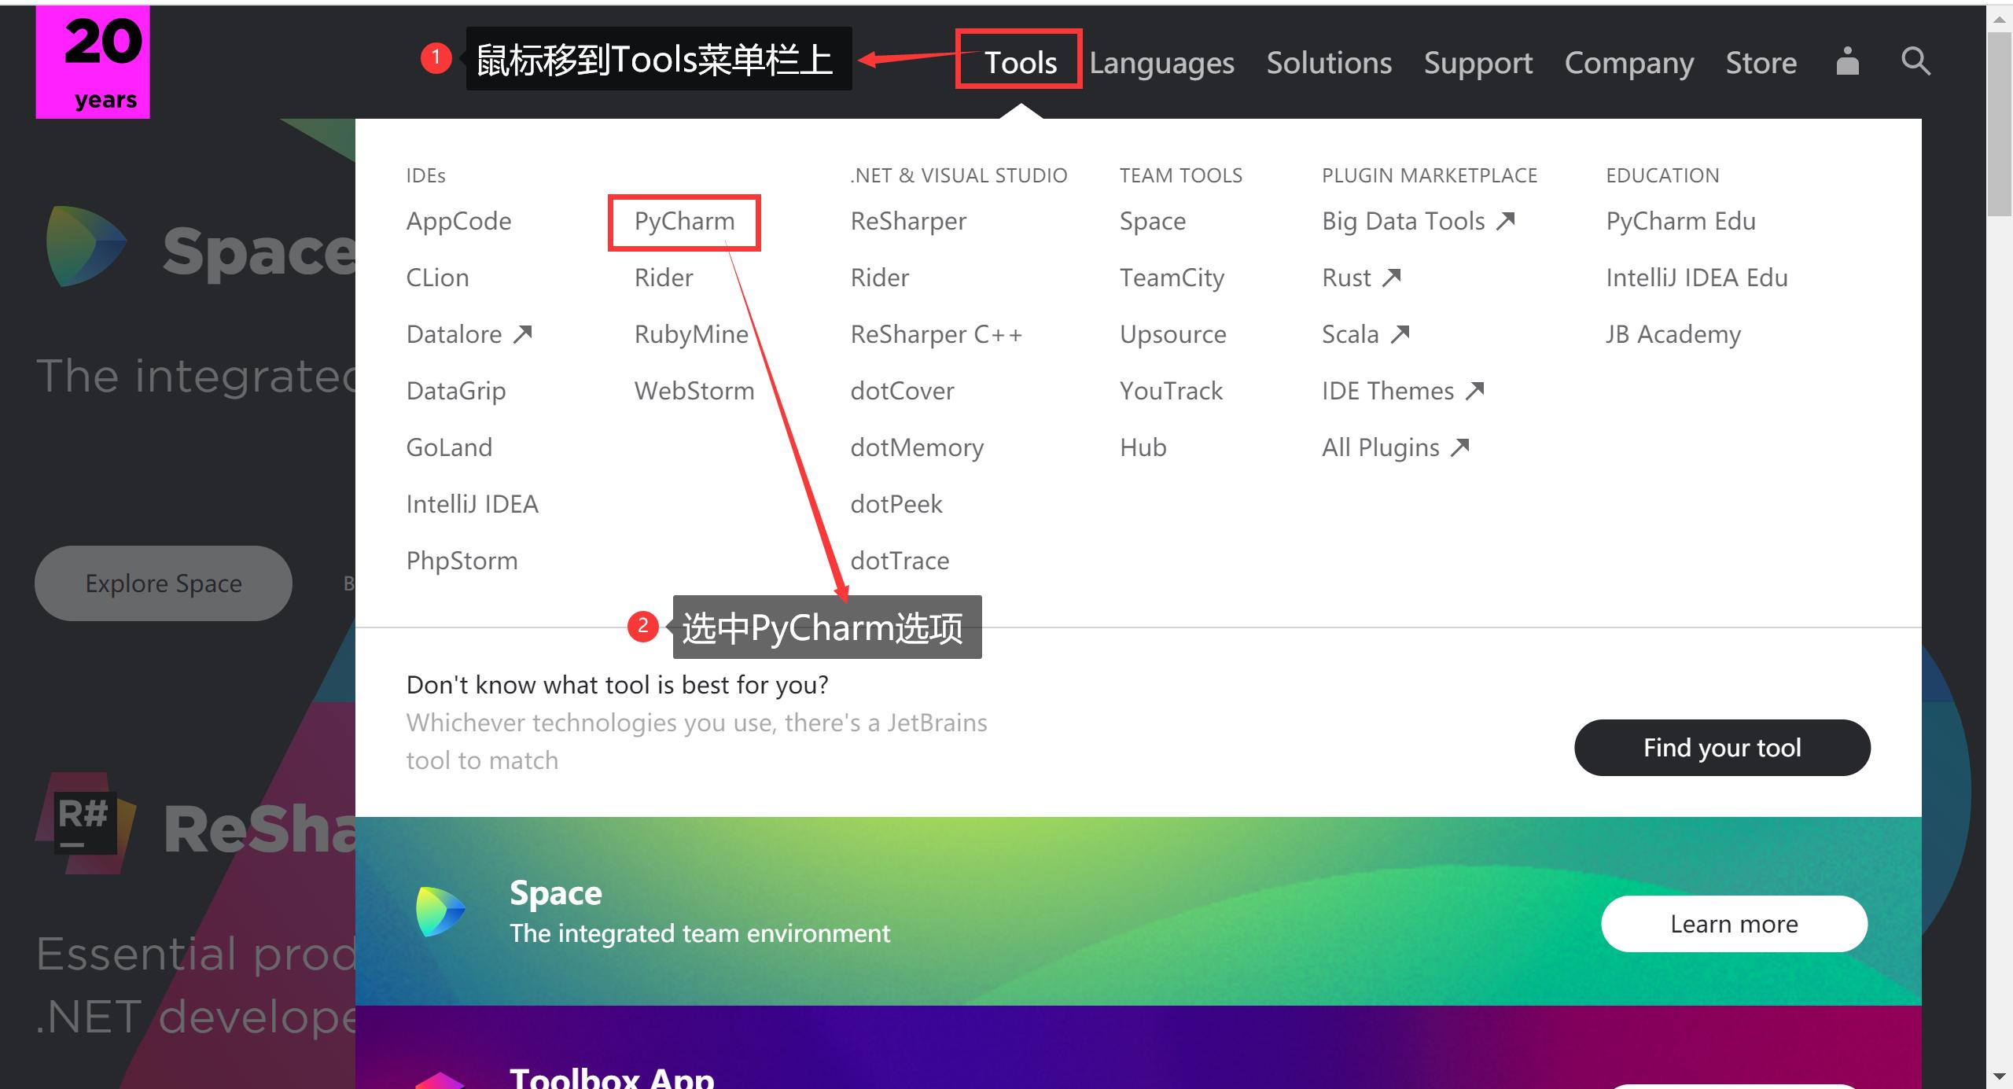
Task: Open ReSharper under .NET & Visual Studio
Action: 908,222
